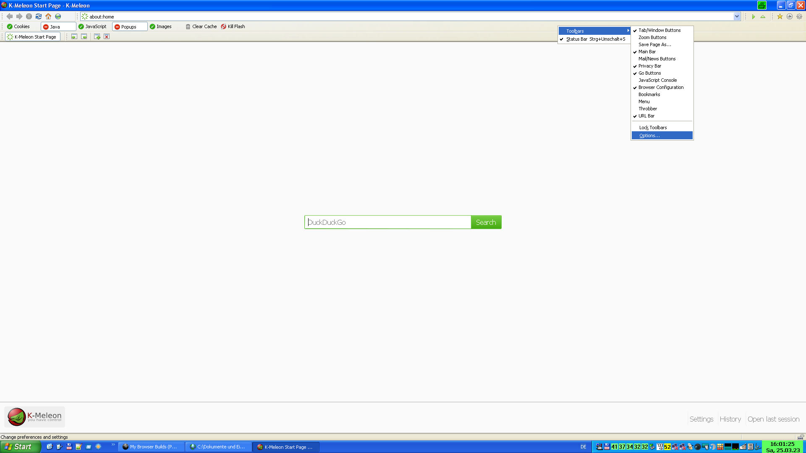
Task: Click the history clock icon
Action: (x=790, y=16)
